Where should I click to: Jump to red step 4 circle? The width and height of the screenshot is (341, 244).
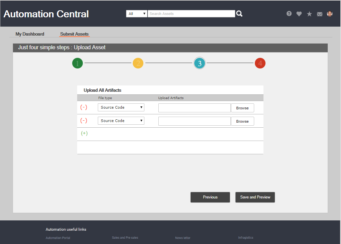260,63
